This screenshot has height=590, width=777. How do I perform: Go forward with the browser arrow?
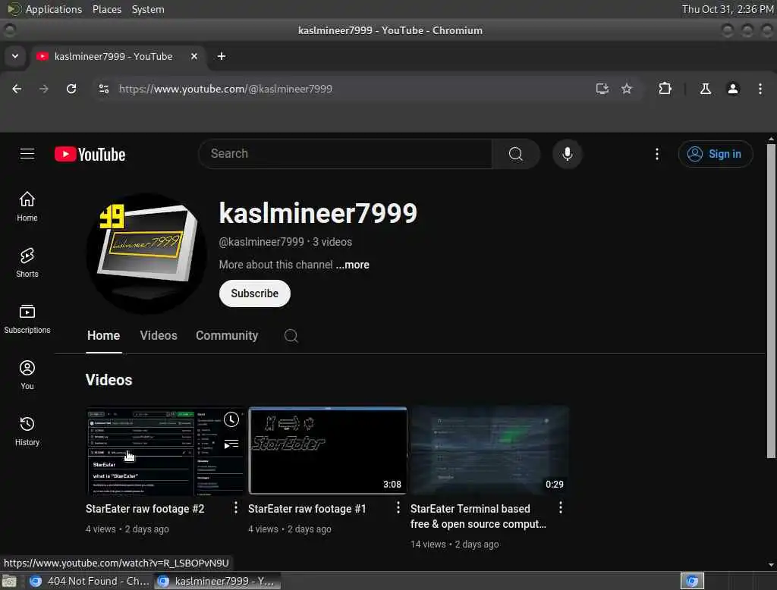click(44, 89)
